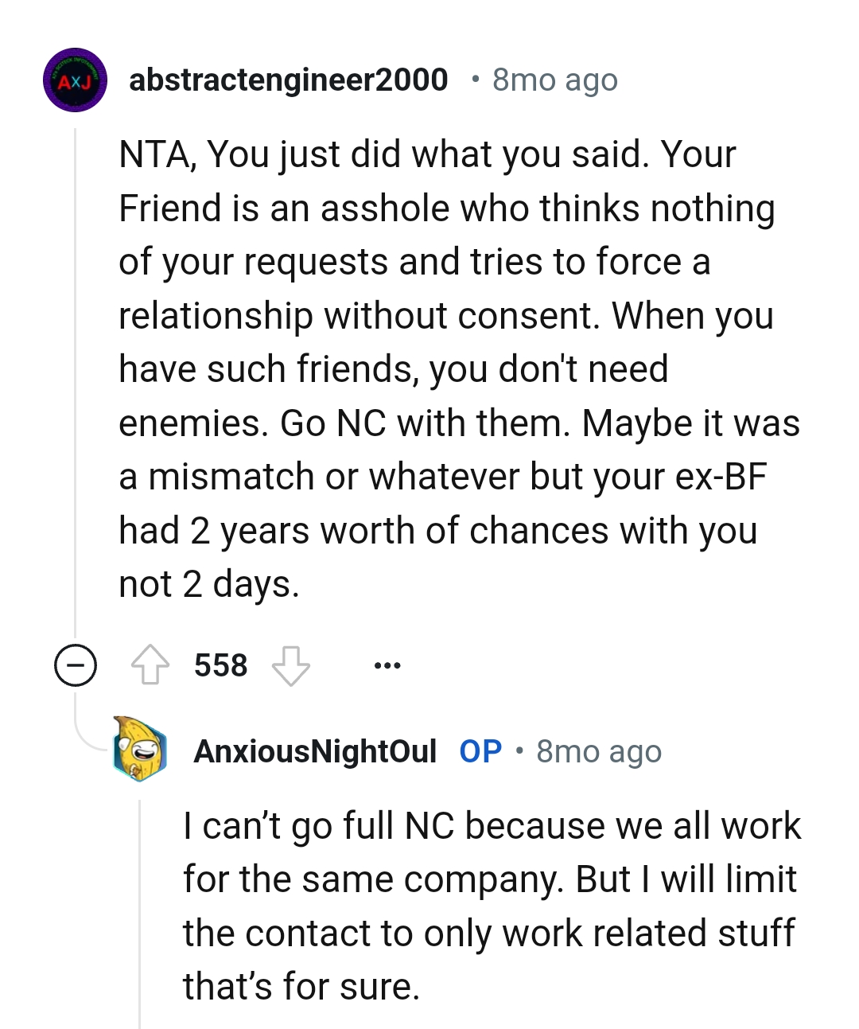The height and width of the screenshot is (1029, 859).
Task: Open AnxiousNightOul's profile via username
Action: [x=315, y=751]
